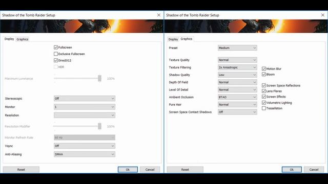
Task: Open Screen Space Contact Shadows dropdown
Action: [237, 112]
